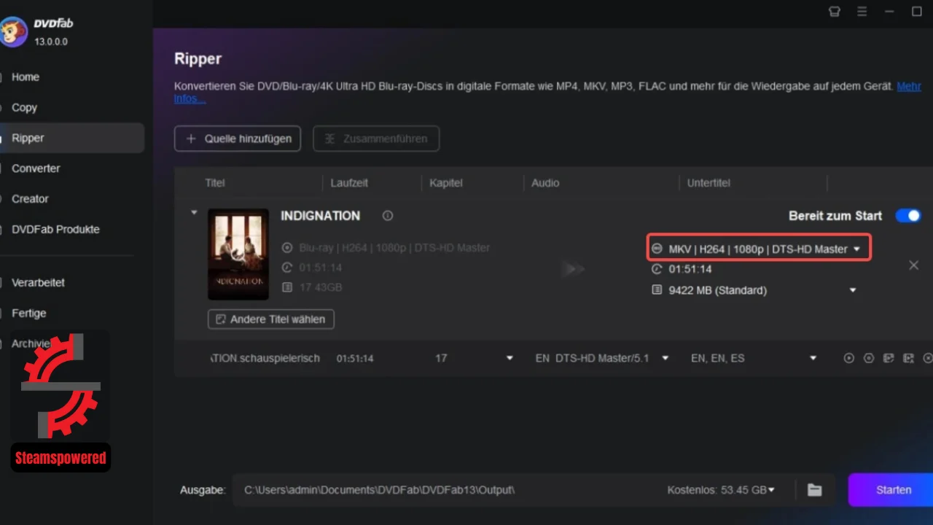Open the hamburger main menu in title bar
Screen dimensions: 933x525
[x=862, y=12]
